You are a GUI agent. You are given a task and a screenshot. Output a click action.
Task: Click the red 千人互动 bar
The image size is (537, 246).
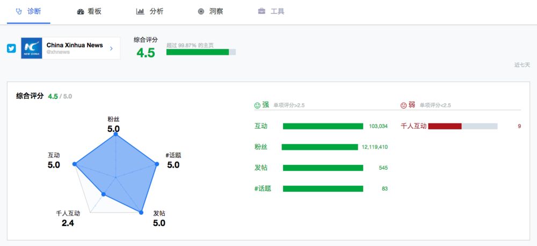(x=445, y=126)
